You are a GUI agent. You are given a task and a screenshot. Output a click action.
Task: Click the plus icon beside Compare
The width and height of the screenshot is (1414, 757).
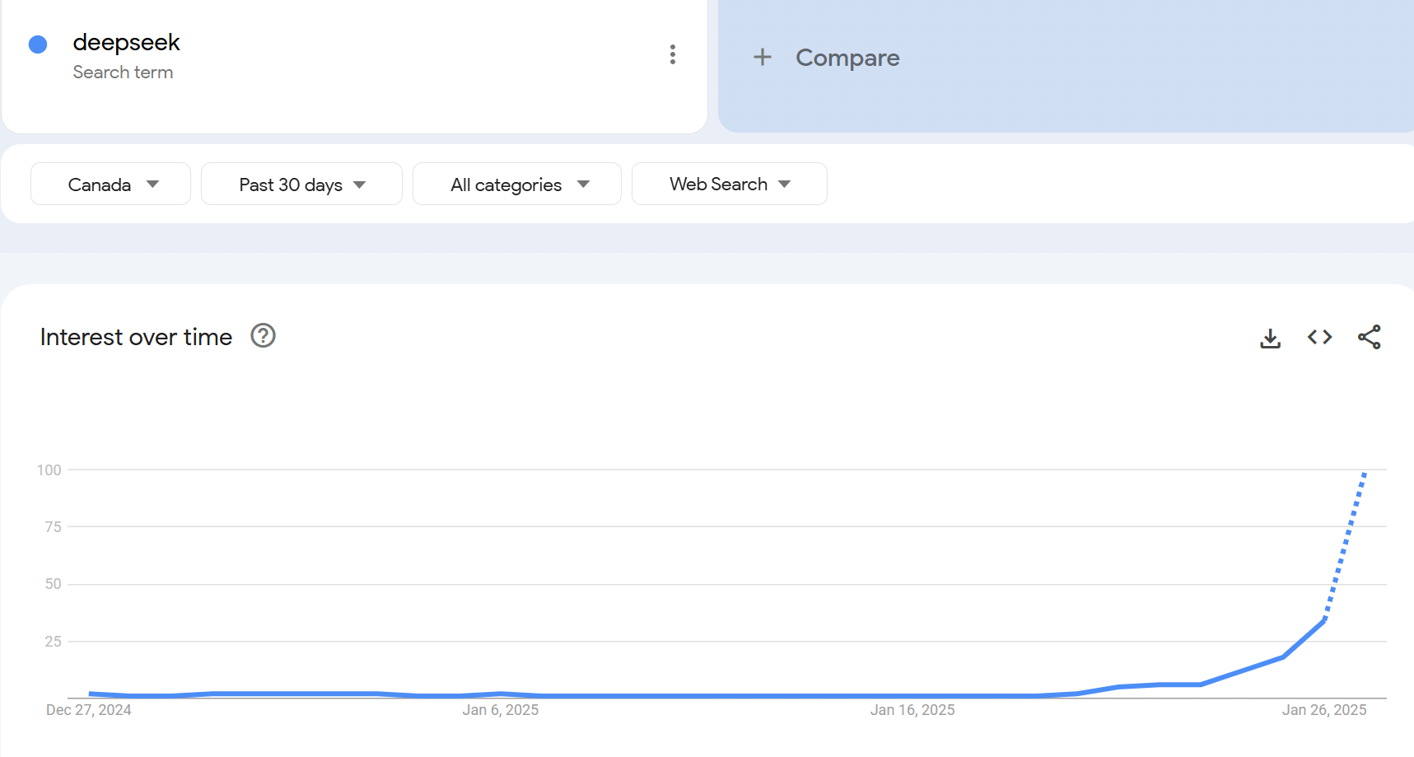[x=762, y=57]
